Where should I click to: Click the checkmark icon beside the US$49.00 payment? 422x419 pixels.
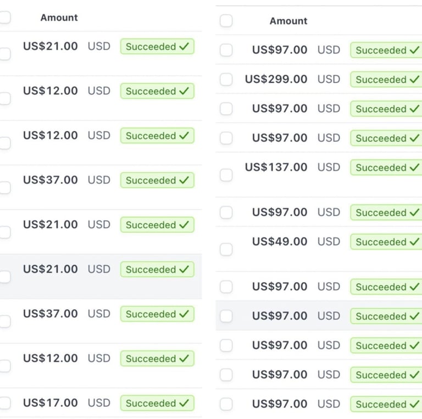tap(415, 242)
